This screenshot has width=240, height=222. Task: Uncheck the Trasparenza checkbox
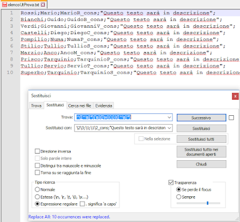pyautogui.click(x=171, y=182)
